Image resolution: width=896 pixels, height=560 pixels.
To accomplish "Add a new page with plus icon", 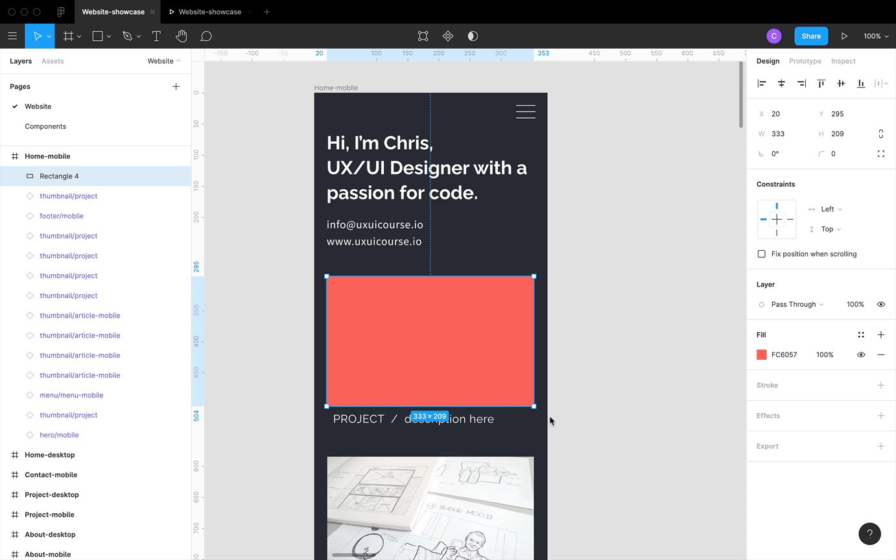I will point(176,86).
